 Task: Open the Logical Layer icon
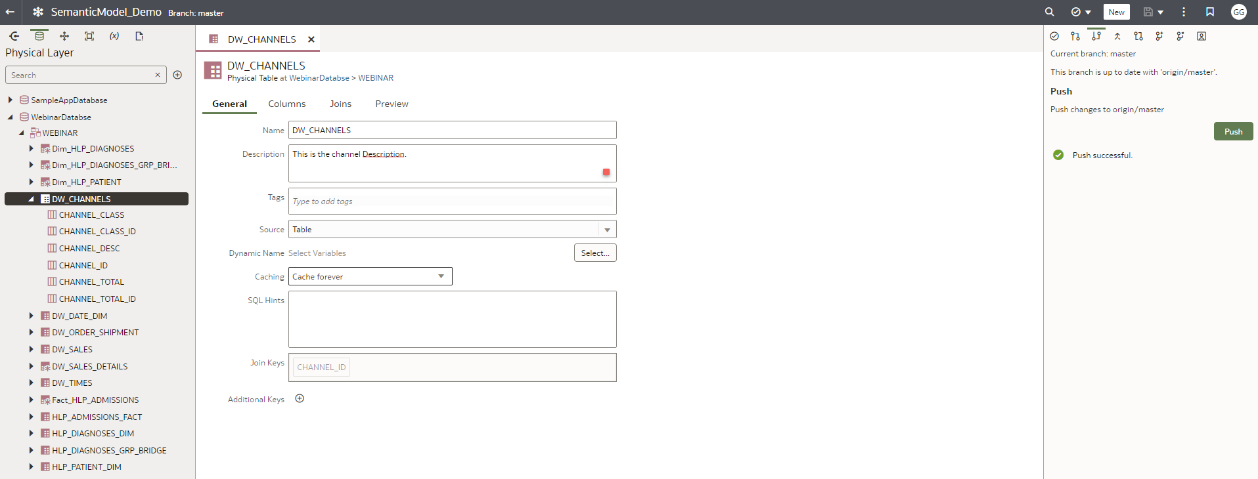pyautogui.click(x=64, y=36)
